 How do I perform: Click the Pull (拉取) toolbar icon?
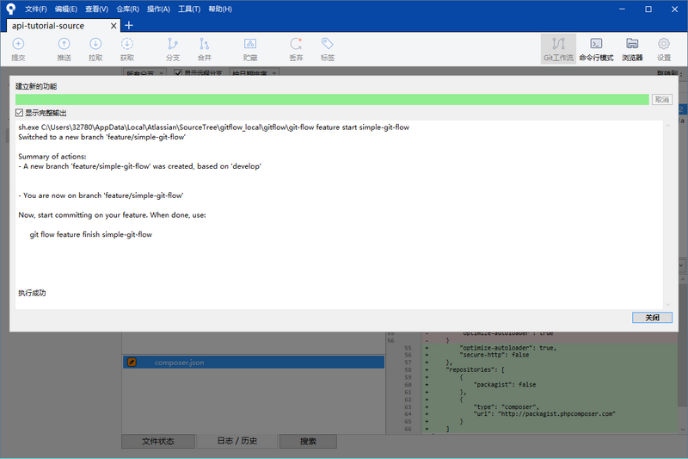pos(95,49)
